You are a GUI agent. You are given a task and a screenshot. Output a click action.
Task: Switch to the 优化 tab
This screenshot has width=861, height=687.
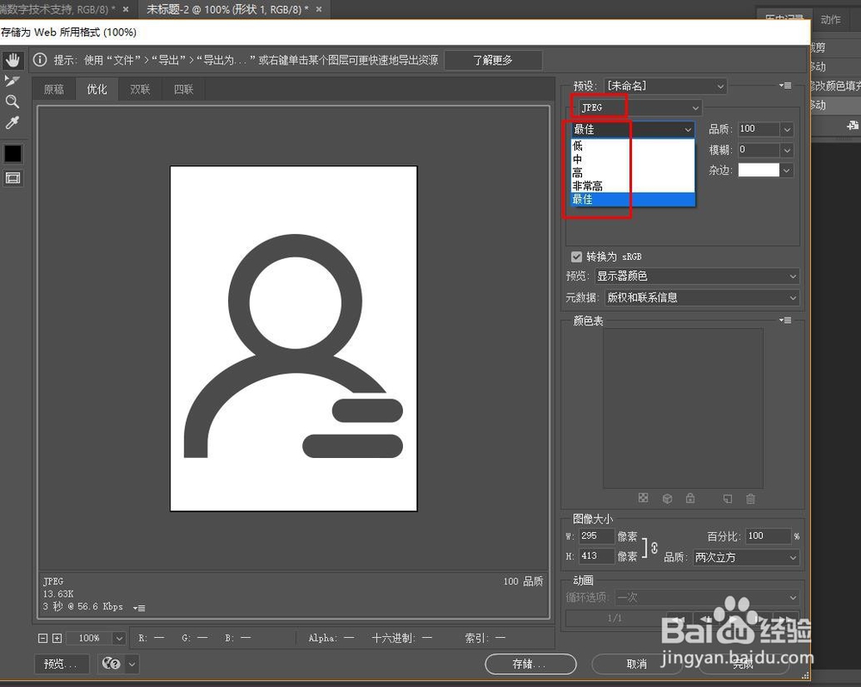click(x=97, y=89)
